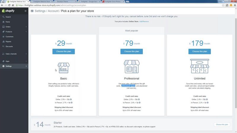Open store view via external-link icon

tap(25, 11)
